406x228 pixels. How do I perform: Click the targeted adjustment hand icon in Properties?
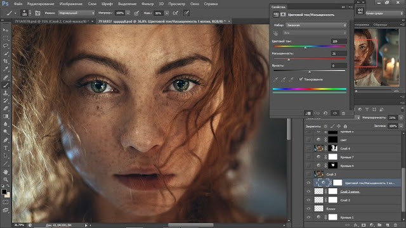[275, 33]
